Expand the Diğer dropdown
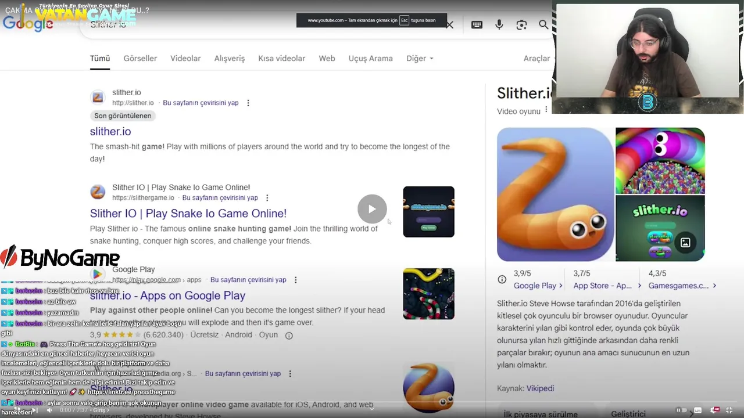This screenshot has height=418, width=744. (x=420, y=58)
